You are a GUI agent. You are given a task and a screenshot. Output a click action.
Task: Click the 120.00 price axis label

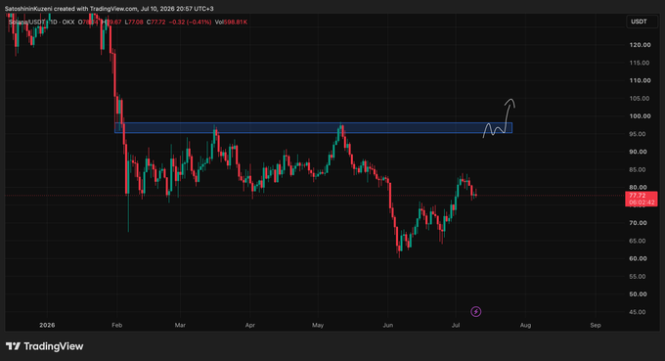640,45
